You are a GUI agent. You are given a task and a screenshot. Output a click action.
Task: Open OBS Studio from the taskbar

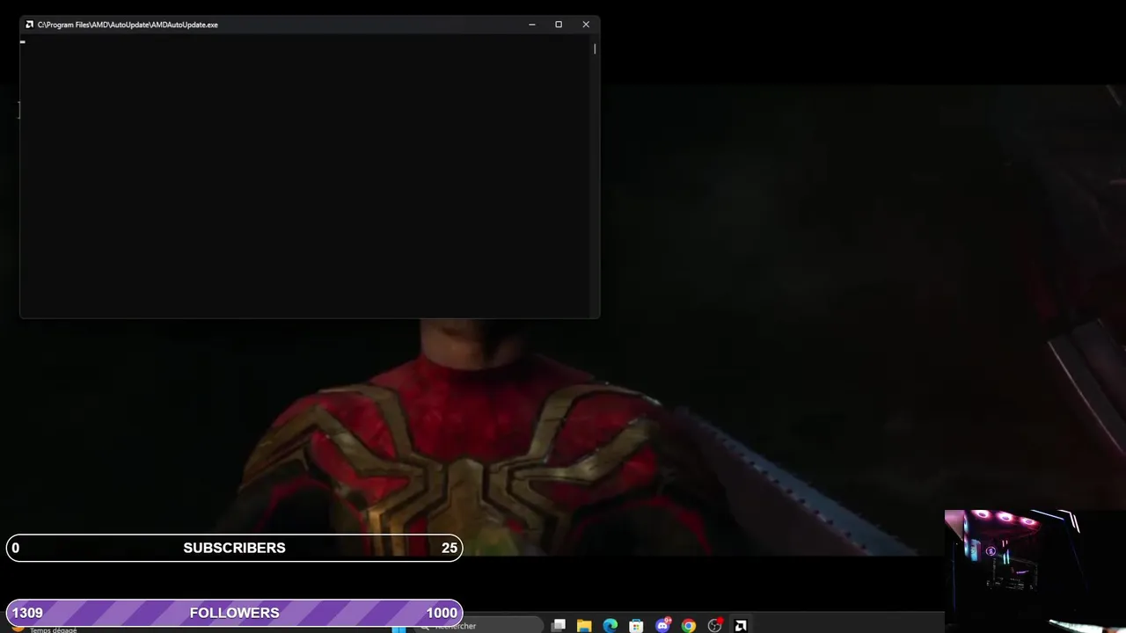tap(714, 626)
